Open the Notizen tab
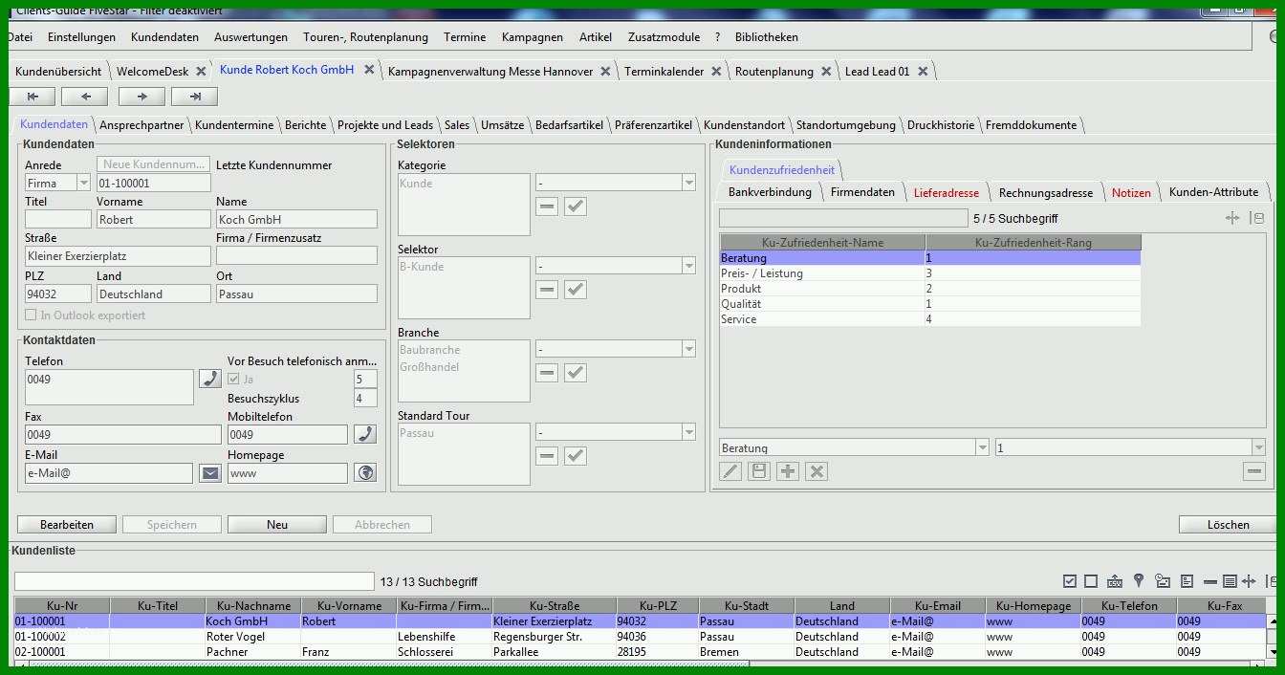Image resolution: width=1285 pixels, height=675 pixels. click(1131, 192)
